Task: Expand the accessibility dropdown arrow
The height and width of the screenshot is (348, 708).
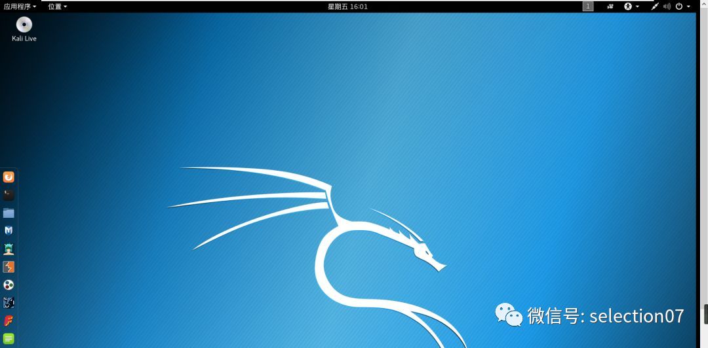Action: click(637, 7)
